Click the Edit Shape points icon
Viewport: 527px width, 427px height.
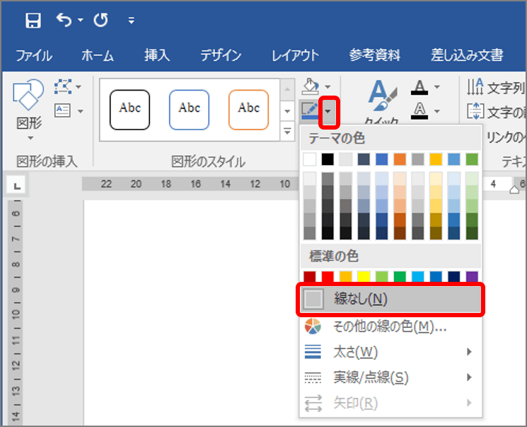click(x=63, y=86)
